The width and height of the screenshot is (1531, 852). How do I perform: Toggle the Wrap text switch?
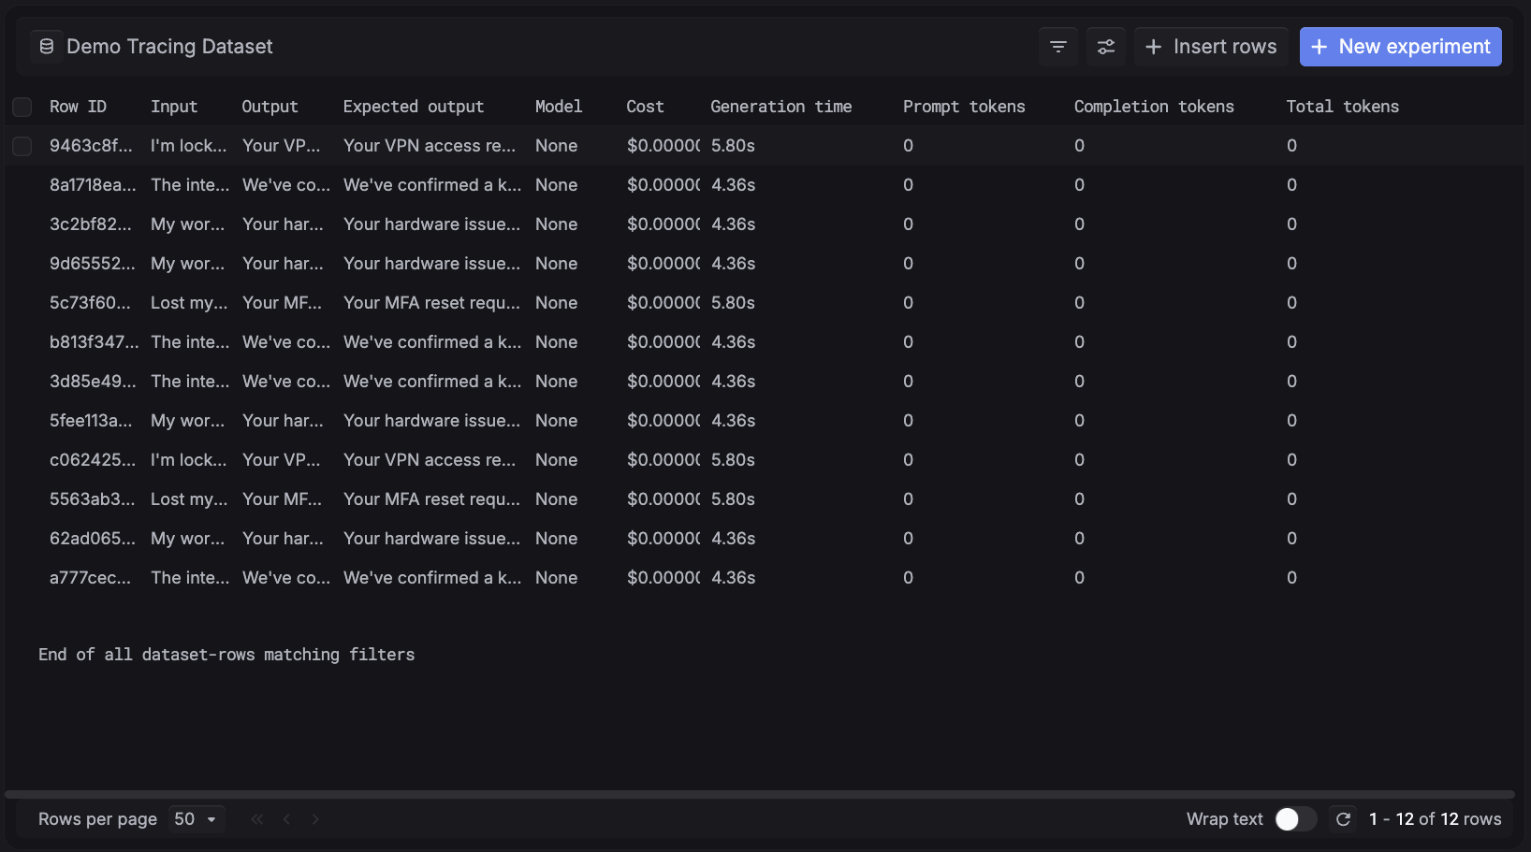click(x=1296, y=819)
